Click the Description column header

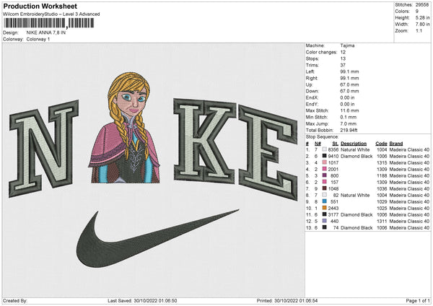coord(354,144)
